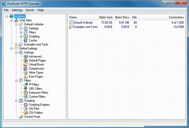Screen dimensions: 189x128
Task: Expand the Examples and Tests node
Action: pyautogui.click(x=16, y=44)
